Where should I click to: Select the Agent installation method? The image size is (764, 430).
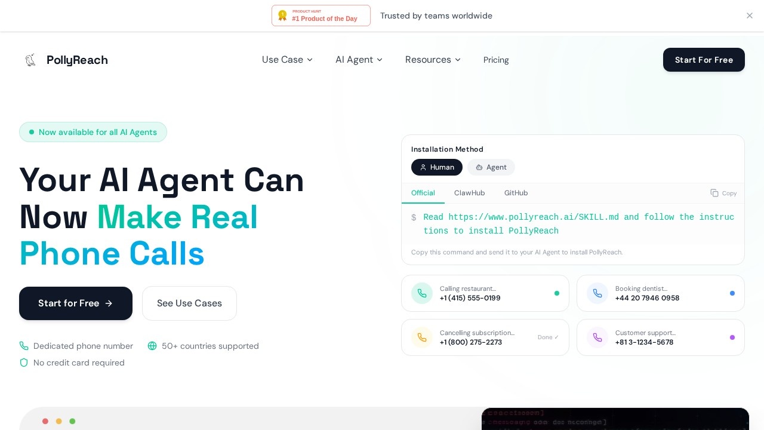491,167
